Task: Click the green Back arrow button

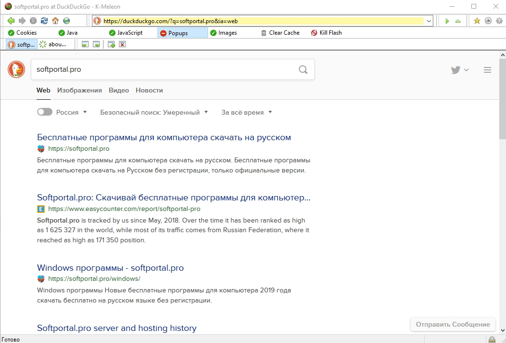Action: [x=11, y=21]
